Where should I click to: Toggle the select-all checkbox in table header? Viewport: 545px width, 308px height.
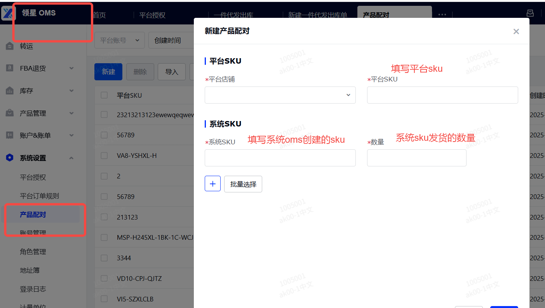click(x=104, y=95)
